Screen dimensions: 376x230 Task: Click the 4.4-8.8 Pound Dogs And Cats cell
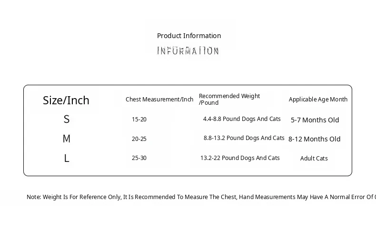(x=242, y=119)
